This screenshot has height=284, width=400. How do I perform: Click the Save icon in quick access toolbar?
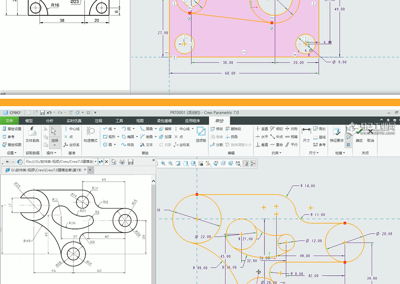pyautogui.click(x=42, y=113)
